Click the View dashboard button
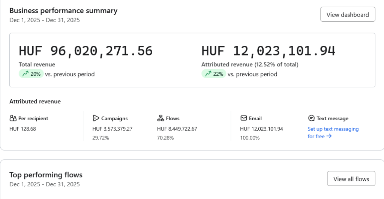 (x=348, y=14)
